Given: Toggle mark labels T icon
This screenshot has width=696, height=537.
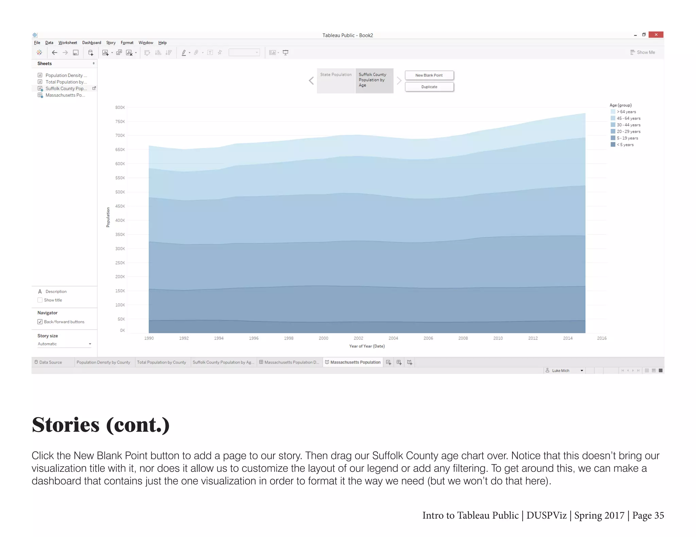Looking at the screenshot, I should point(210,53).
